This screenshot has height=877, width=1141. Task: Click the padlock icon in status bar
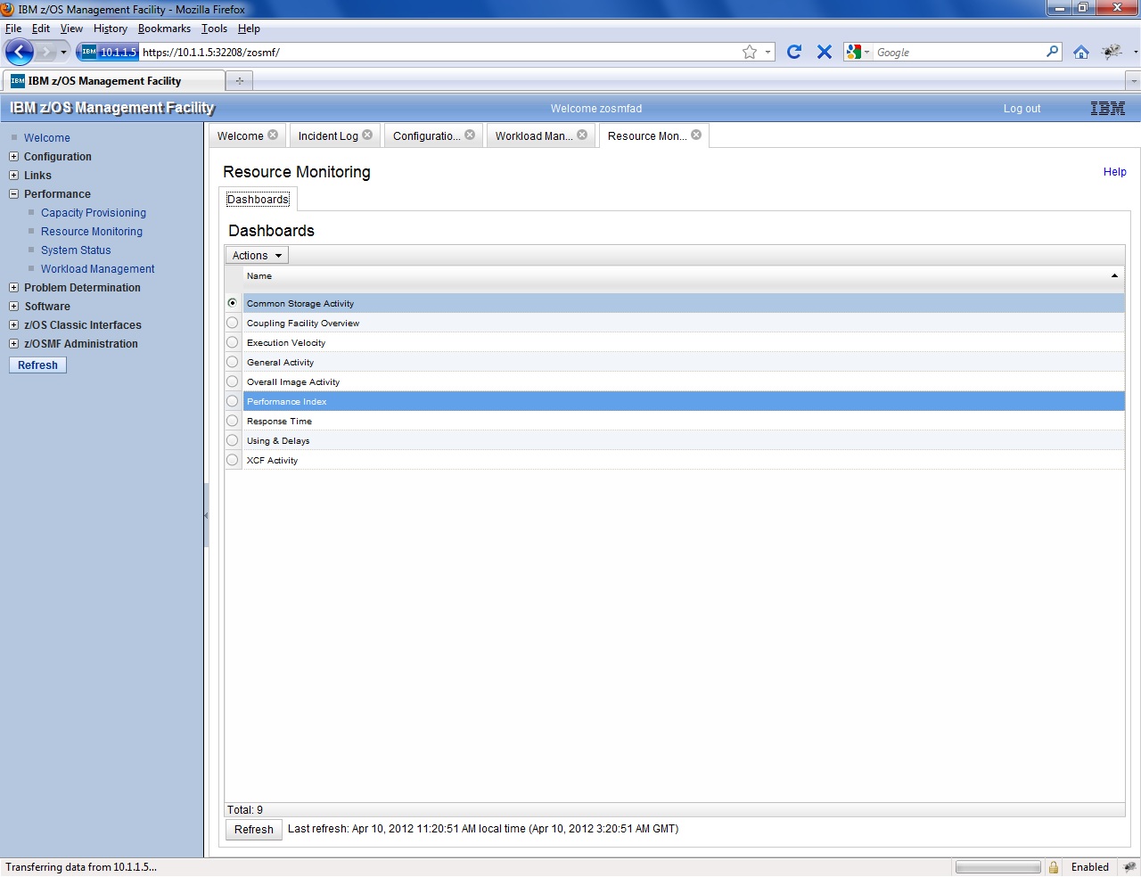click(1054, 867)
